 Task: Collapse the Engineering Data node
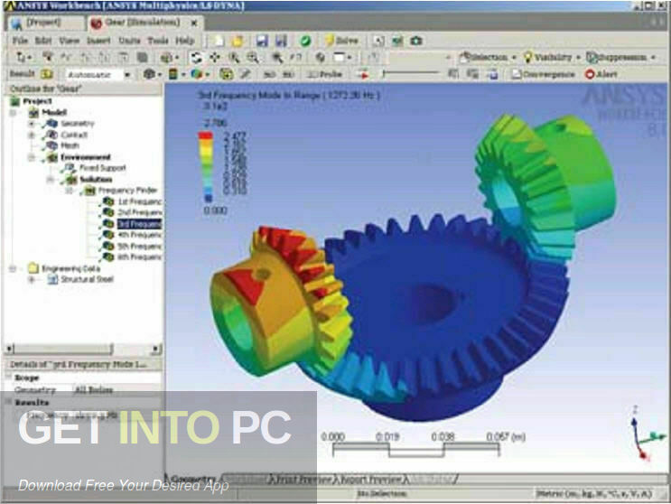[x=13, y=268]
